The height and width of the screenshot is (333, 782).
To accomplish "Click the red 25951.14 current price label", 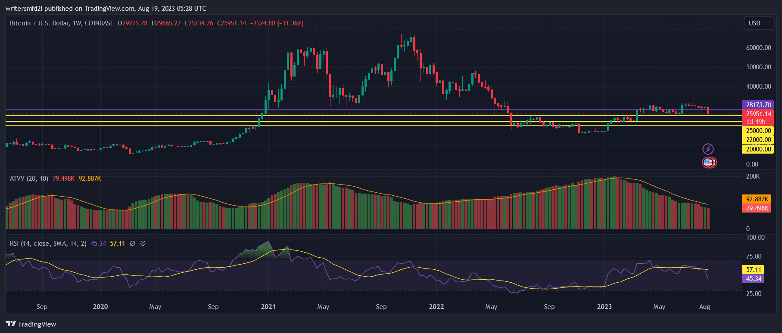I will coord(758,114).
